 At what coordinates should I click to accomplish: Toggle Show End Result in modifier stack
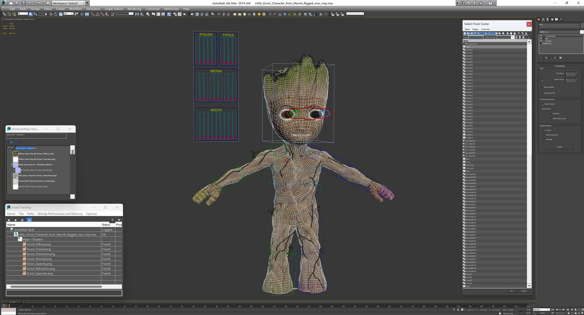coord(546,58)
